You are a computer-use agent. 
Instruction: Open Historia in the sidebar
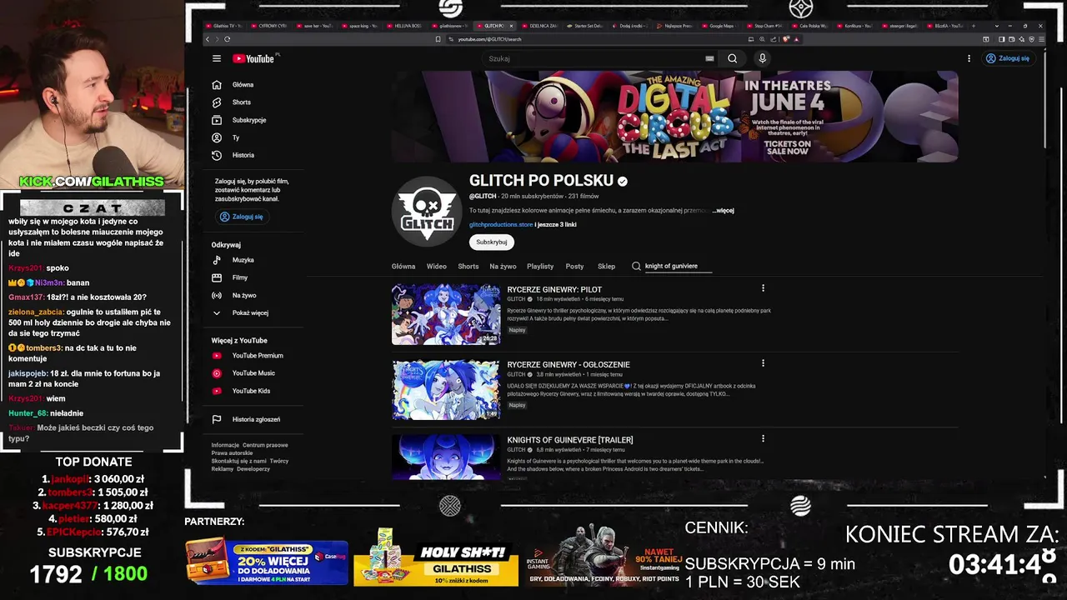click(253, 155)
